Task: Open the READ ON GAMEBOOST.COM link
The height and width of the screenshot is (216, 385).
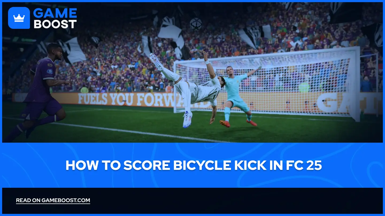Action: (x=53, y=201)
